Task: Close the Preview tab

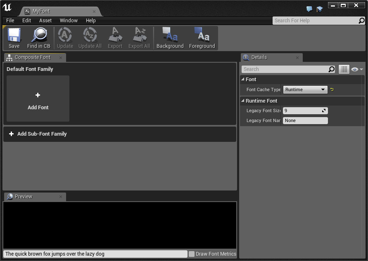Action: 61,197
